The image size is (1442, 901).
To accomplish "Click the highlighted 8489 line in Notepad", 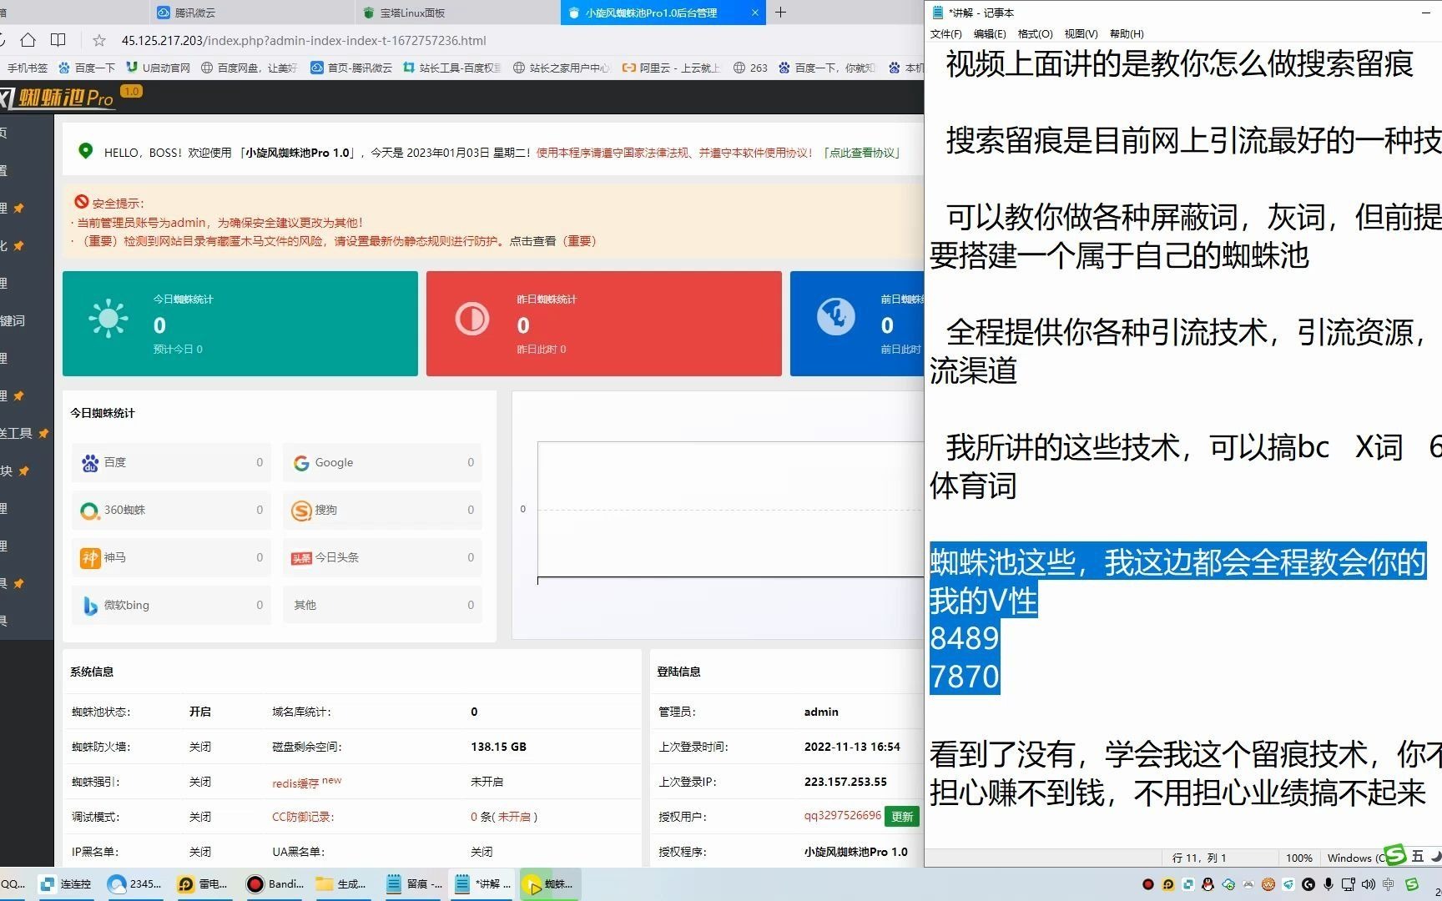I will [965, 638].
